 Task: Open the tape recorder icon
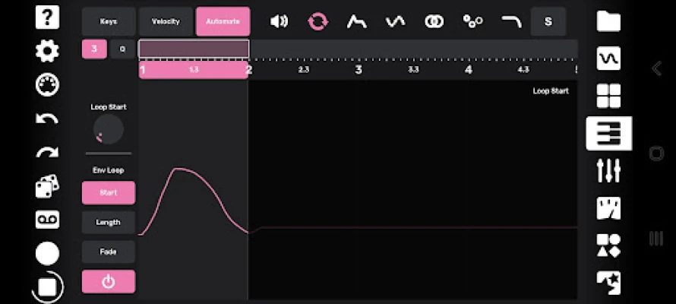click(x=47, y=220)
